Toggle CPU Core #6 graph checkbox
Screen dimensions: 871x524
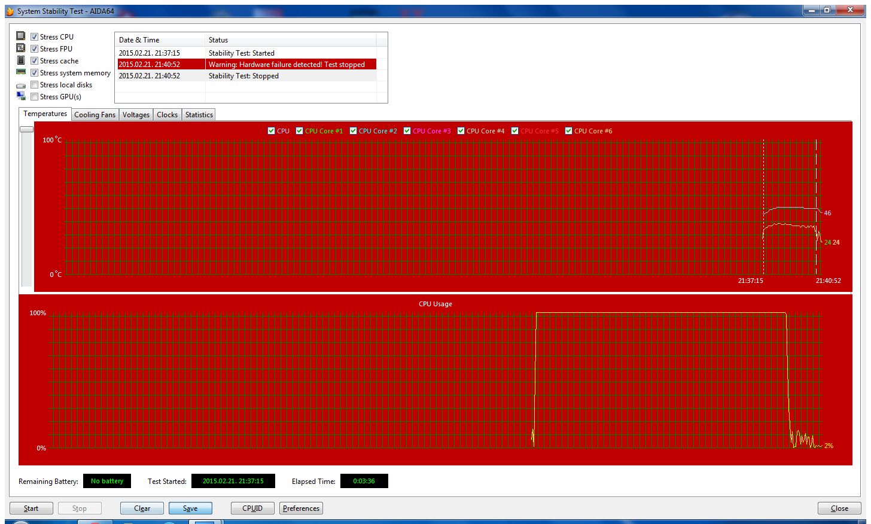pos(569,131)
